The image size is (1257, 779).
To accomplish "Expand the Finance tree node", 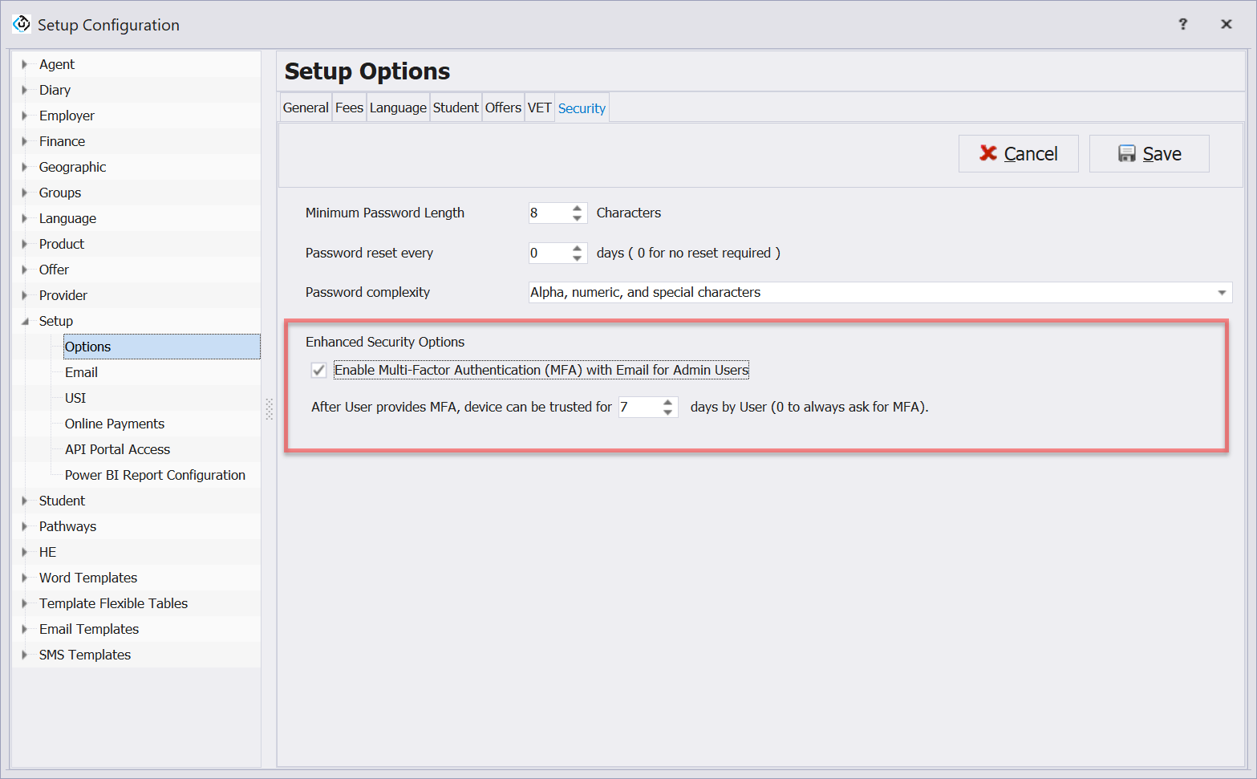I will pos(25,141).
